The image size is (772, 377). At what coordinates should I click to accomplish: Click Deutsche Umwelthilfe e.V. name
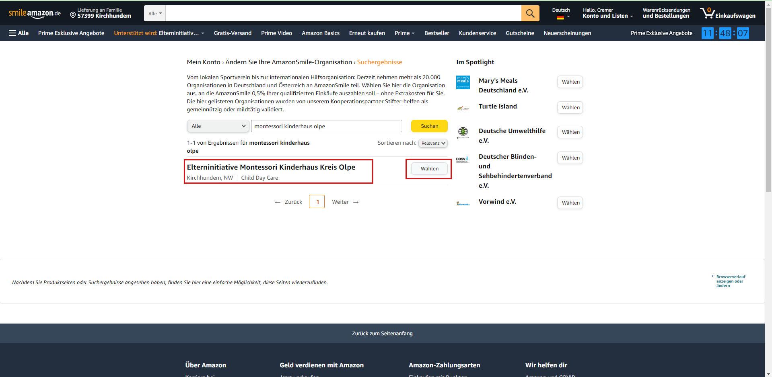tap(512, 135)
